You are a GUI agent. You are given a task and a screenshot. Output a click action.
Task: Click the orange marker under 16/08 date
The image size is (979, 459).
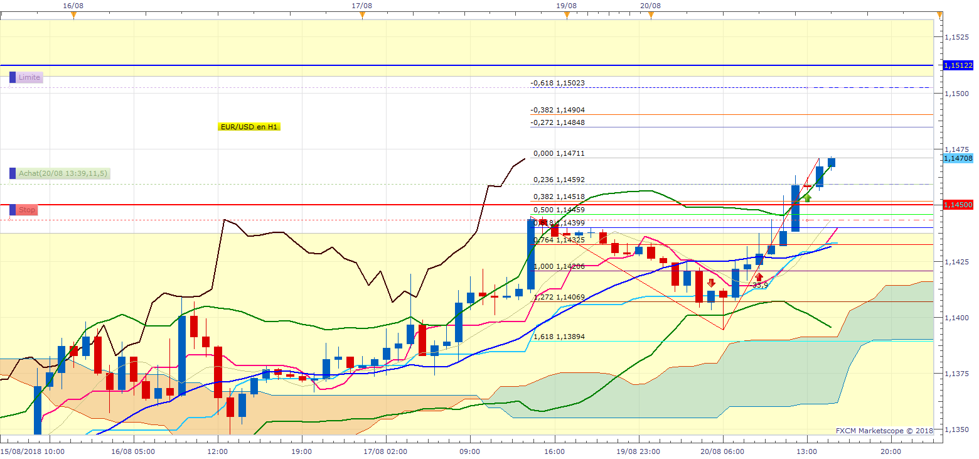coord(73,16)
